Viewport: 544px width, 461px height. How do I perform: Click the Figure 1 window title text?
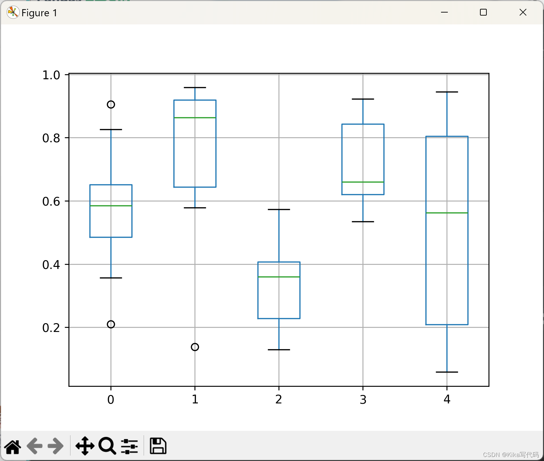pos(39,13)
